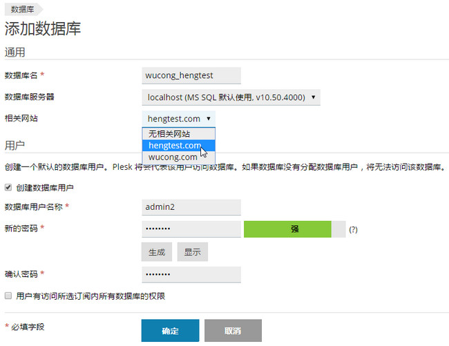Click the database username field admin2
449x346 pixels.
tap(191, 207)
